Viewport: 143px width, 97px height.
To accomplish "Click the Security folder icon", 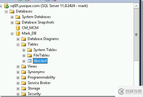I will click(23, 94).
